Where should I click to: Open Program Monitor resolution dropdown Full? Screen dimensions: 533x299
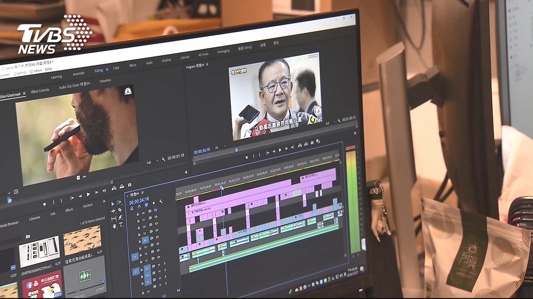tap(329, 123)
